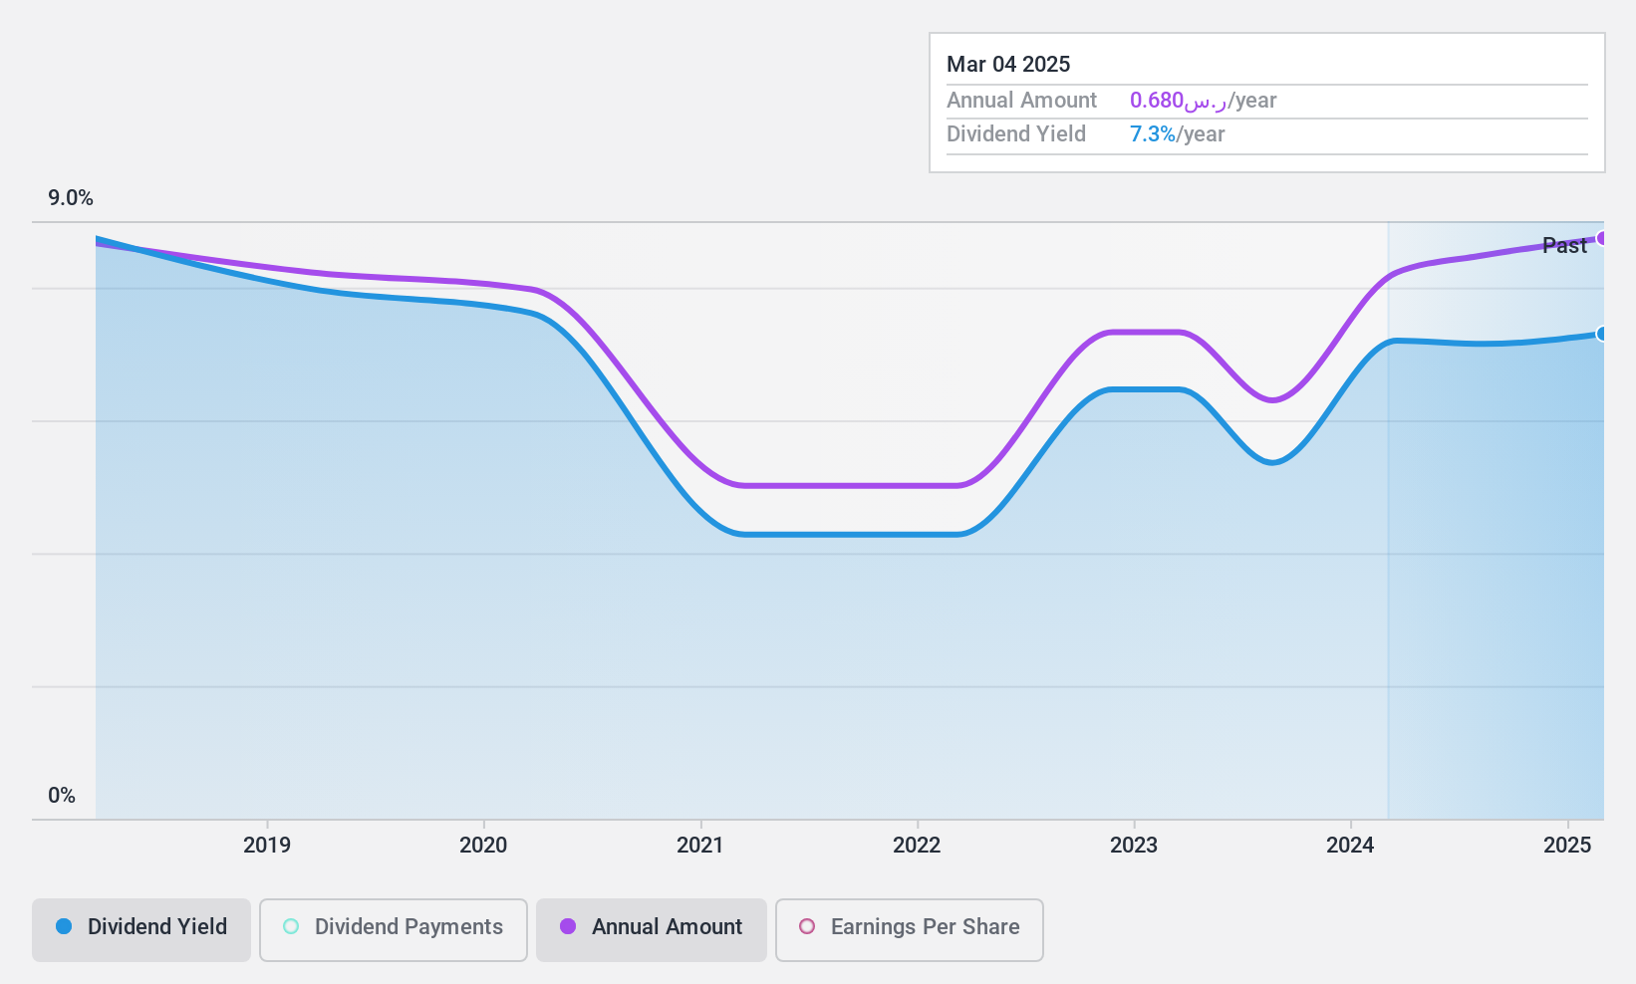Click the 2020 x-axis label

click(483, 846)
